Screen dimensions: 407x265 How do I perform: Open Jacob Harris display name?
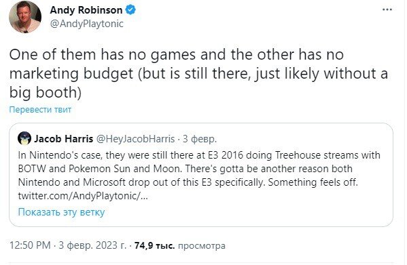(64, 139)
